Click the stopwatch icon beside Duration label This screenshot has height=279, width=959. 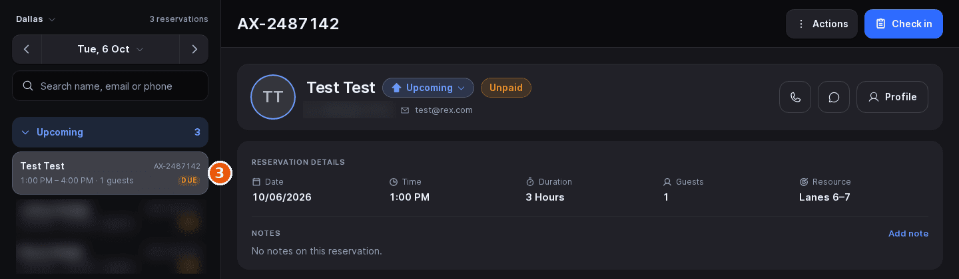pyautogui.click(x=530, y=181)
